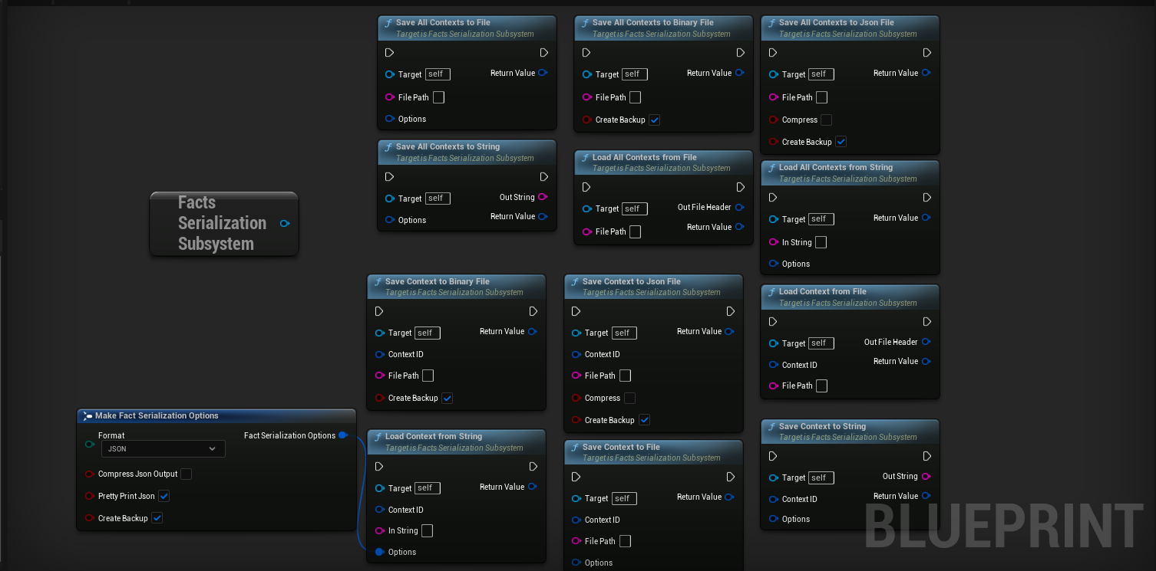Enable Compress Json Output checkbox
1156x571 pixels.
pos(186,474)
